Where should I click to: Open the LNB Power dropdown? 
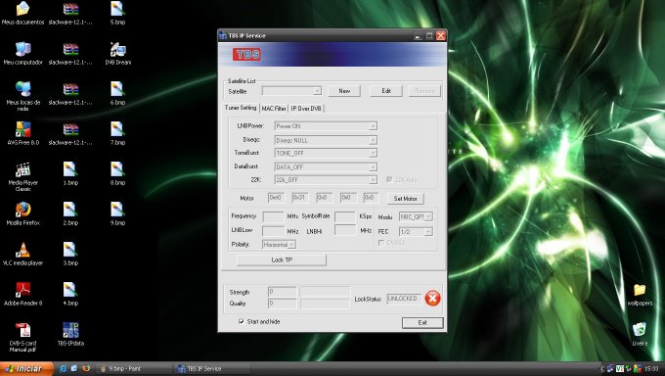[326, 126]
